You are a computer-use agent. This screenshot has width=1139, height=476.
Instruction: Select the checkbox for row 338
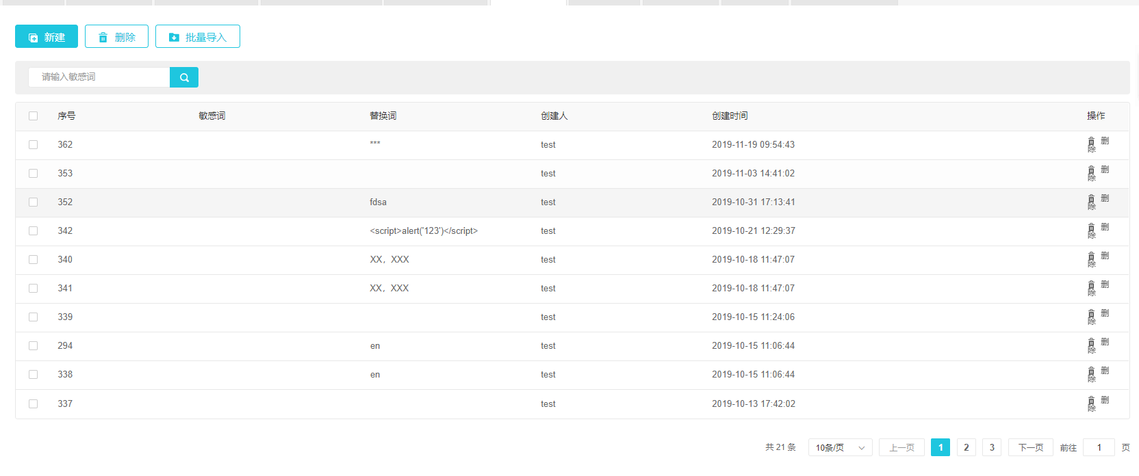coord(33,375)
